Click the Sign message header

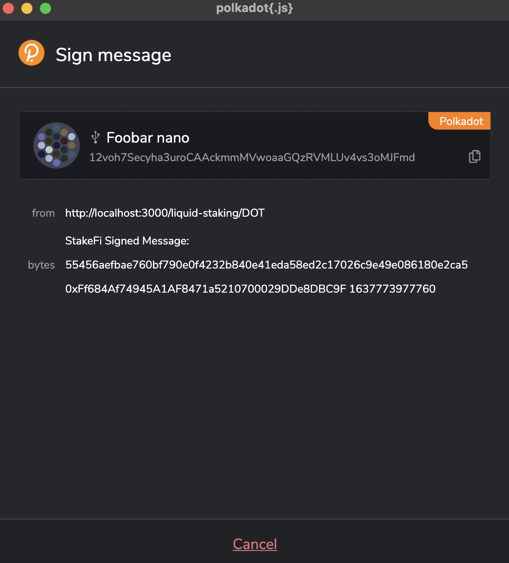[114, 55]
